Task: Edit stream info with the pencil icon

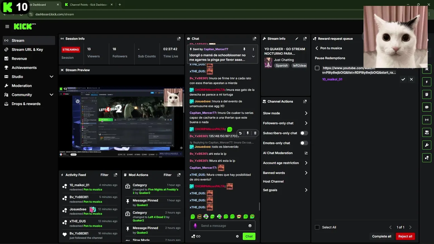Action: coord(297,39)
